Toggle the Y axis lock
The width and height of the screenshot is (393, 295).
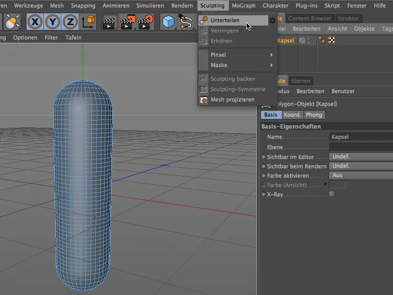(x=53, y=22)
